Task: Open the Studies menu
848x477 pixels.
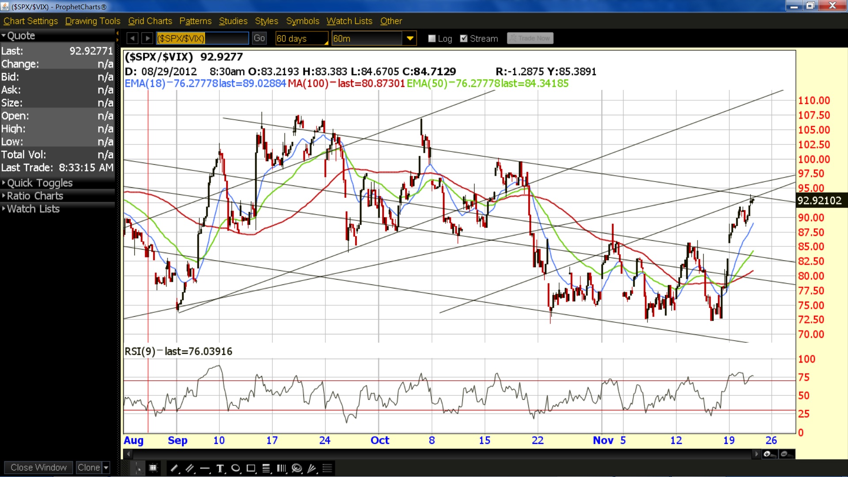Action: [233, 21]
